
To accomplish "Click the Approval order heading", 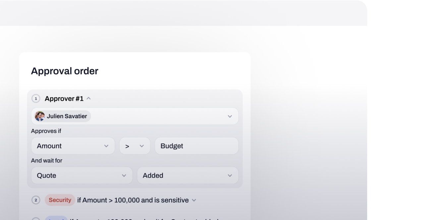I will 65,71.
